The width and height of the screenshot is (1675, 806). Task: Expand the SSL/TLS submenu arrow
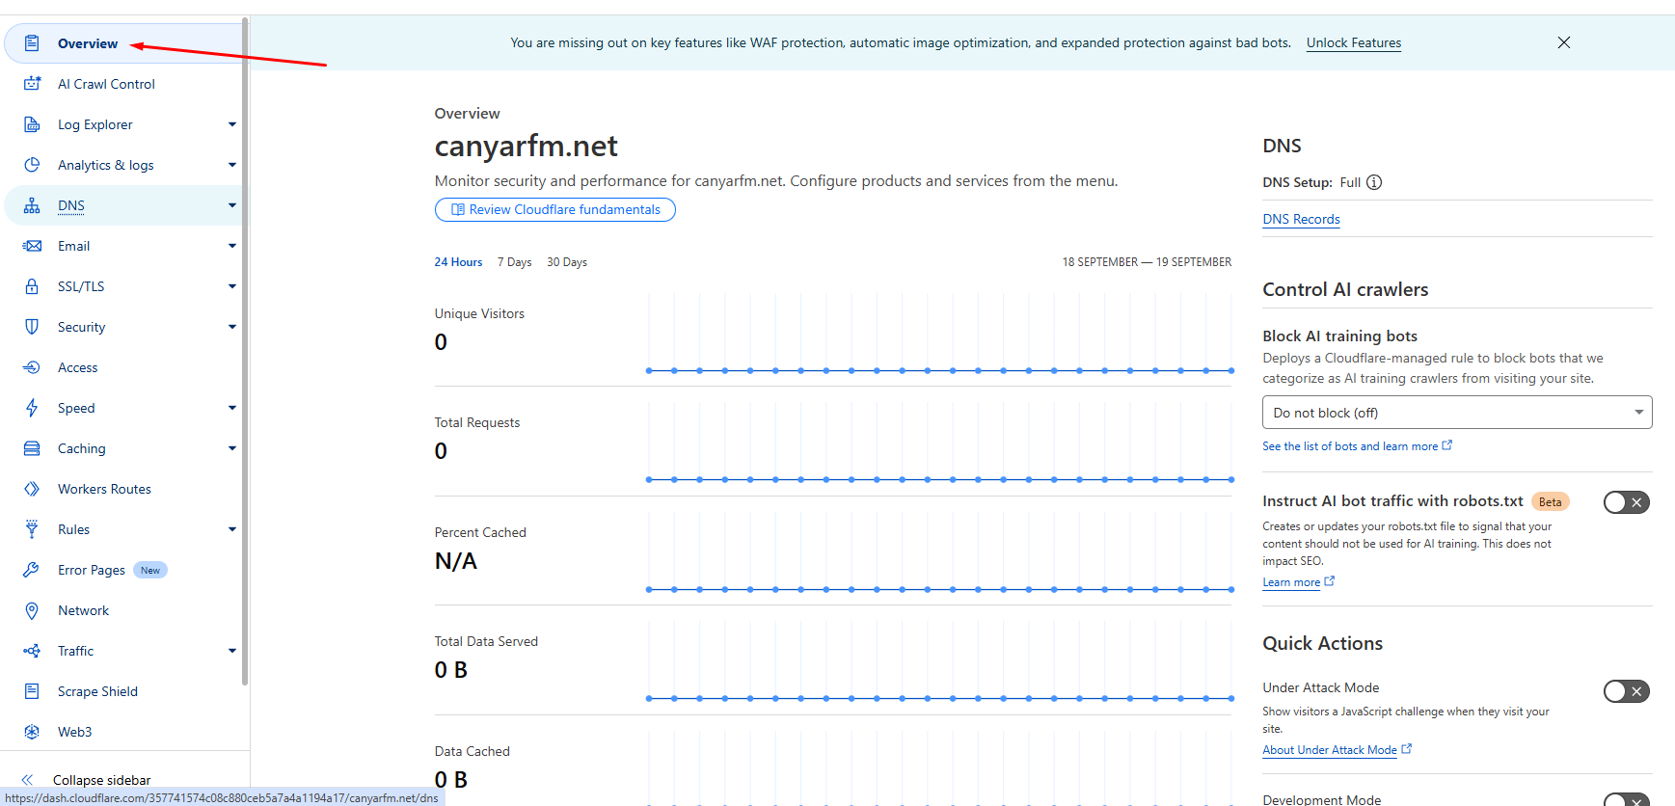(x=232, y=286)
